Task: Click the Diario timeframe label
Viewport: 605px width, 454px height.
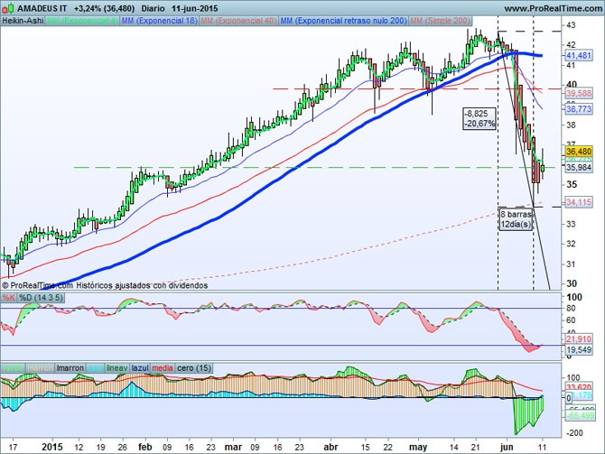Action: (153, 8)
